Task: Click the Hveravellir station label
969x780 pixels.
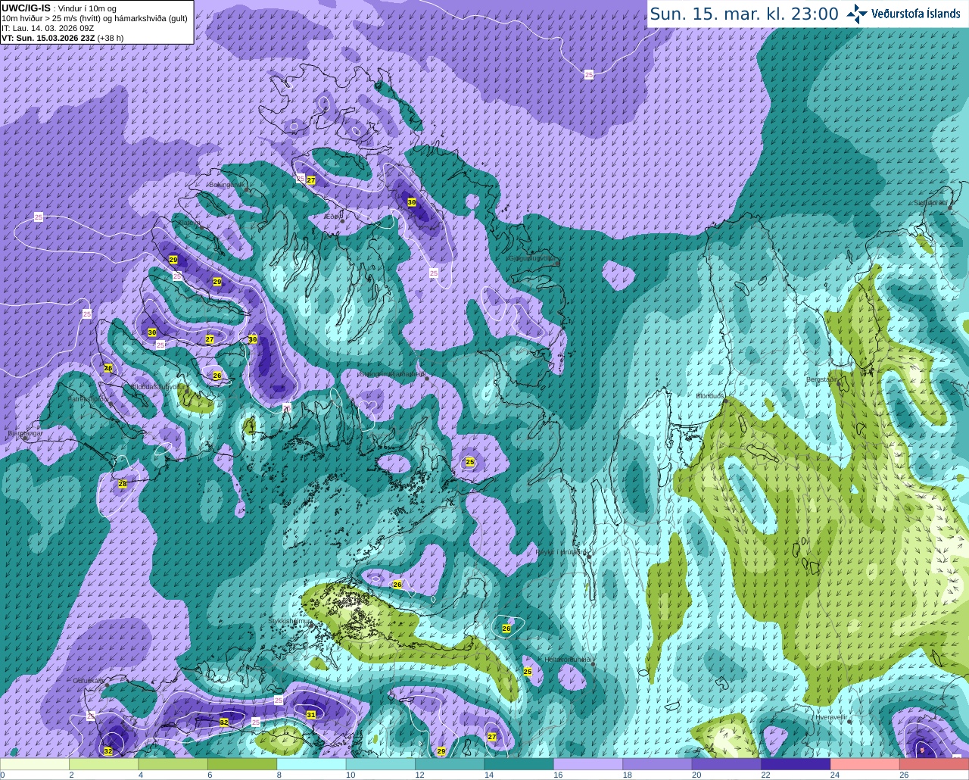Action: pos(831,716)
